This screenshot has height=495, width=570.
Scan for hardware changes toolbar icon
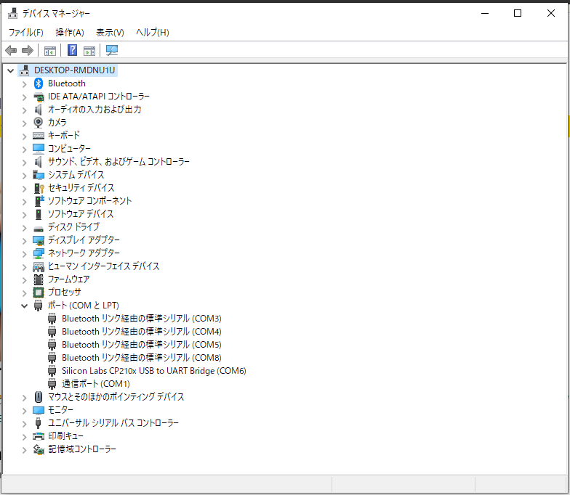coord(112,51)
